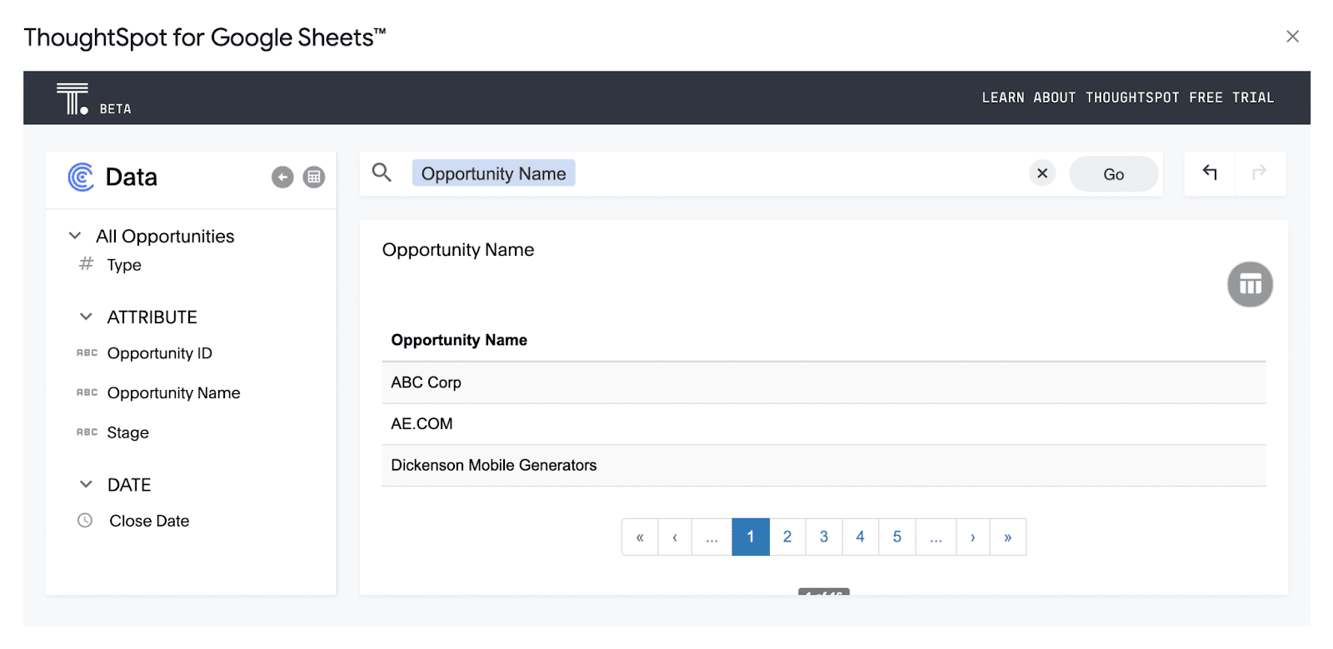Go to first page with « button
The height and width of the screenshot is (649, 1333).
[640, 537]
